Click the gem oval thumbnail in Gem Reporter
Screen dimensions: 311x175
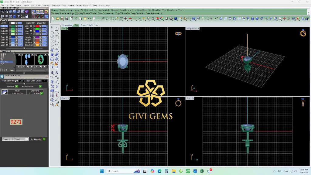(x=4, y=92)
